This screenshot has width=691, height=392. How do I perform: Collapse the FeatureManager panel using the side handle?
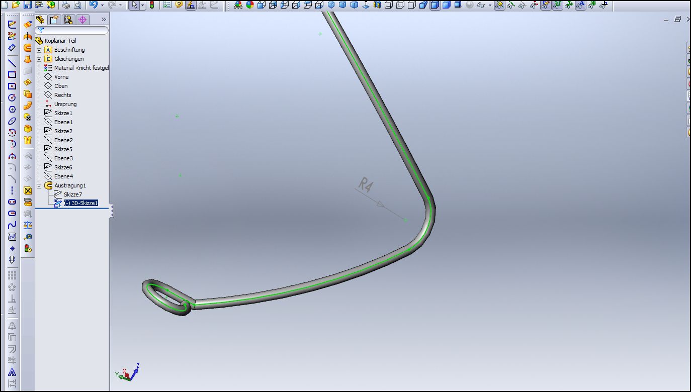112,212
